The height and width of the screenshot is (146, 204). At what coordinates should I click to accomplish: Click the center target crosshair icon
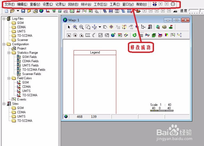pos(111,27)
